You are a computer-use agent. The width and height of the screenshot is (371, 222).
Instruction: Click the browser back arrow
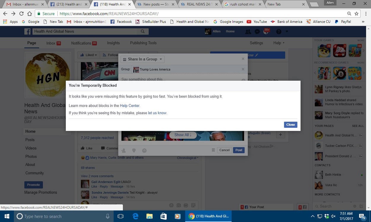coord(5,14)
